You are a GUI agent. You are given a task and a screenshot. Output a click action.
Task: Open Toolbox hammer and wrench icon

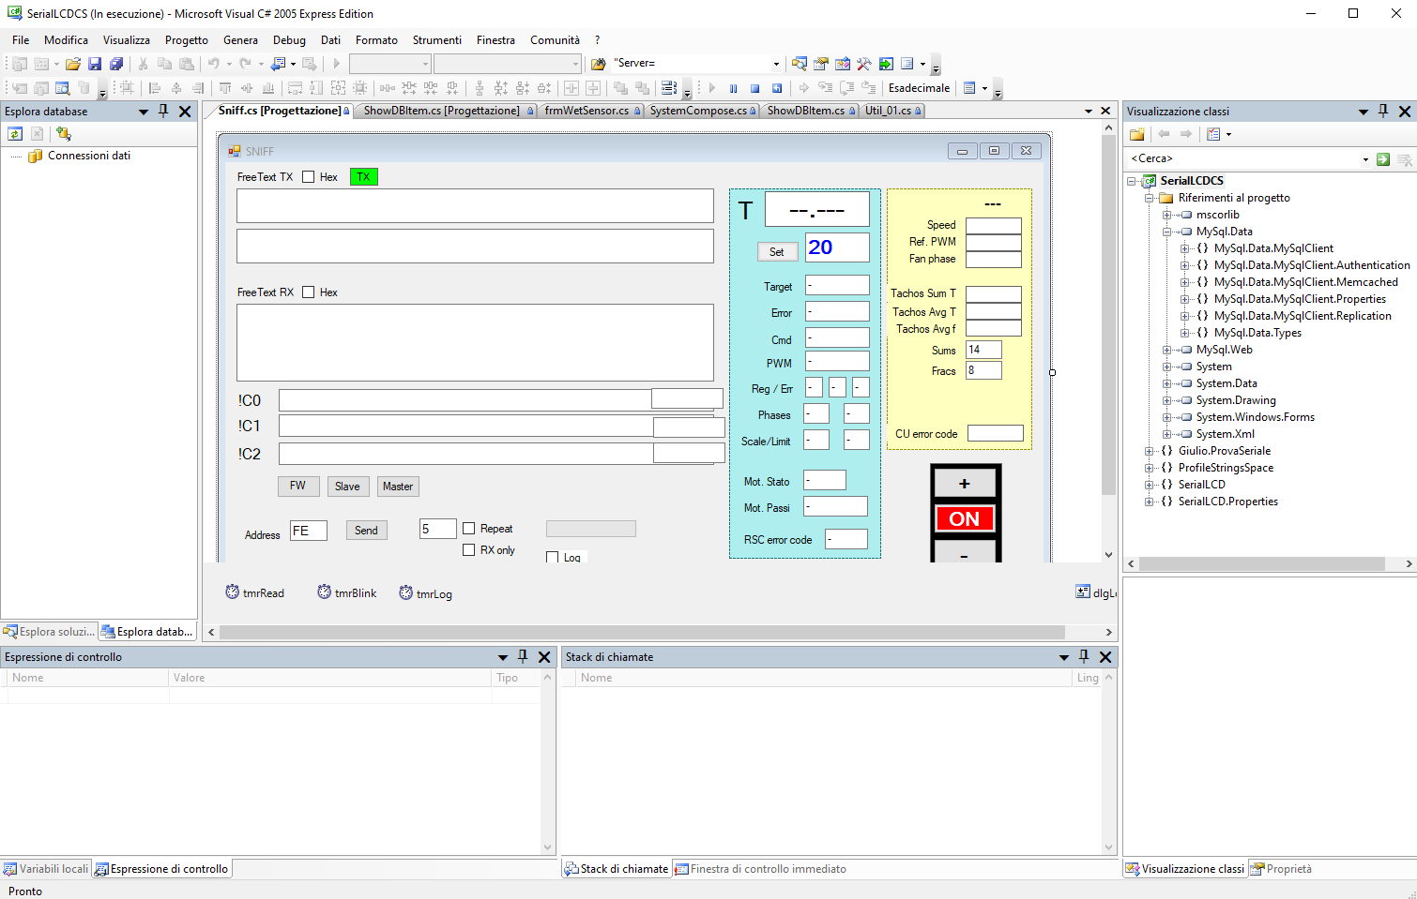pyautogui.click(x=864, y=64)
